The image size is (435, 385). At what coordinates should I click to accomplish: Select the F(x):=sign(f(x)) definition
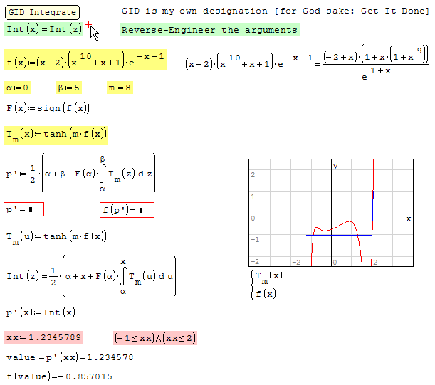pos(48,108)
